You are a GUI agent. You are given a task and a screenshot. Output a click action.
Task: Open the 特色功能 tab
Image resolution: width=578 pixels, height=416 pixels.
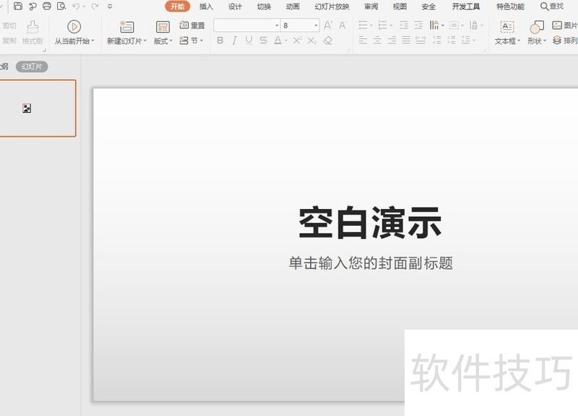pyautogui.click(x=510, y=7)
